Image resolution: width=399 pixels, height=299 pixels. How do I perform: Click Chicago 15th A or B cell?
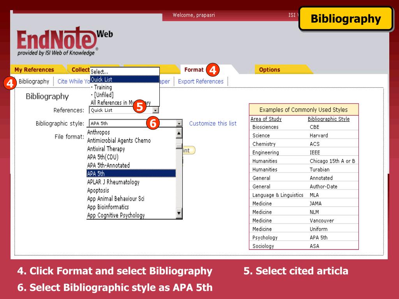tap(332, 161)
